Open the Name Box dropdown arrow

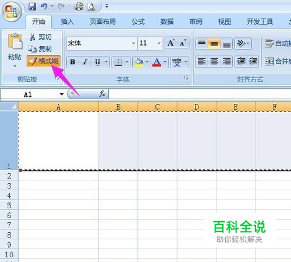(x=62, y=95)
